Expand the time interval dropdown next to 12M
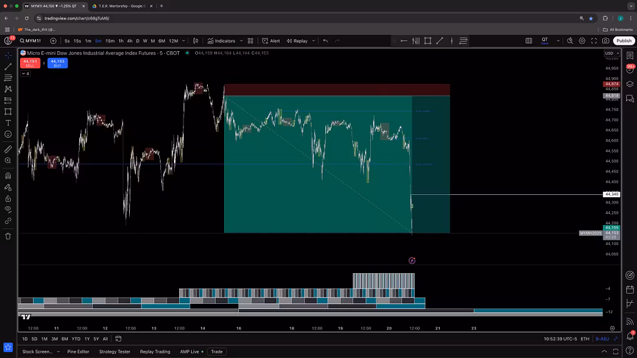 coord(184,41)
